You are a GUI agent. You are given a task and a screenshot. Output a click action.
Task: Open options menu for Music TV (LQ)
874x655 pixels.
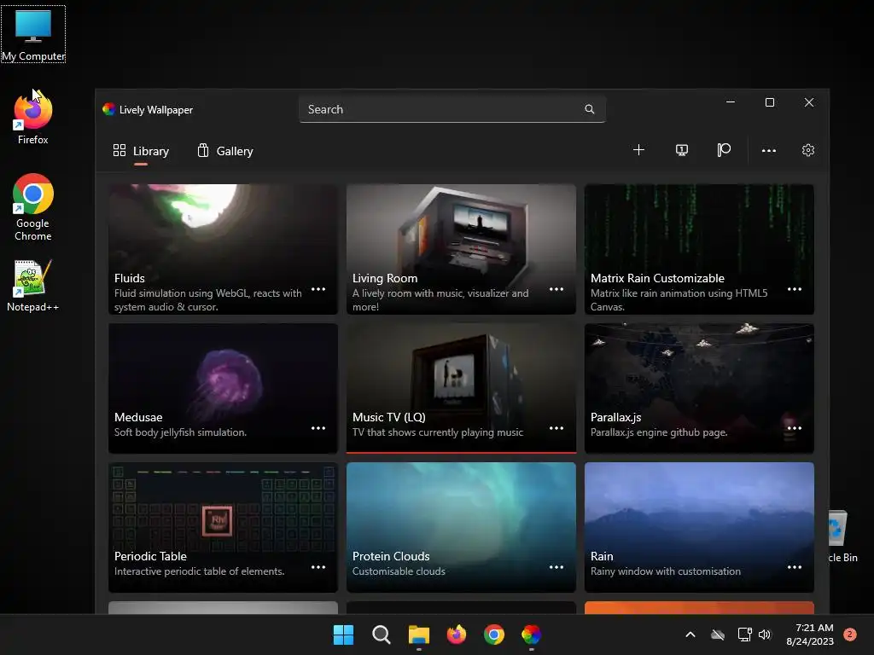556,428
